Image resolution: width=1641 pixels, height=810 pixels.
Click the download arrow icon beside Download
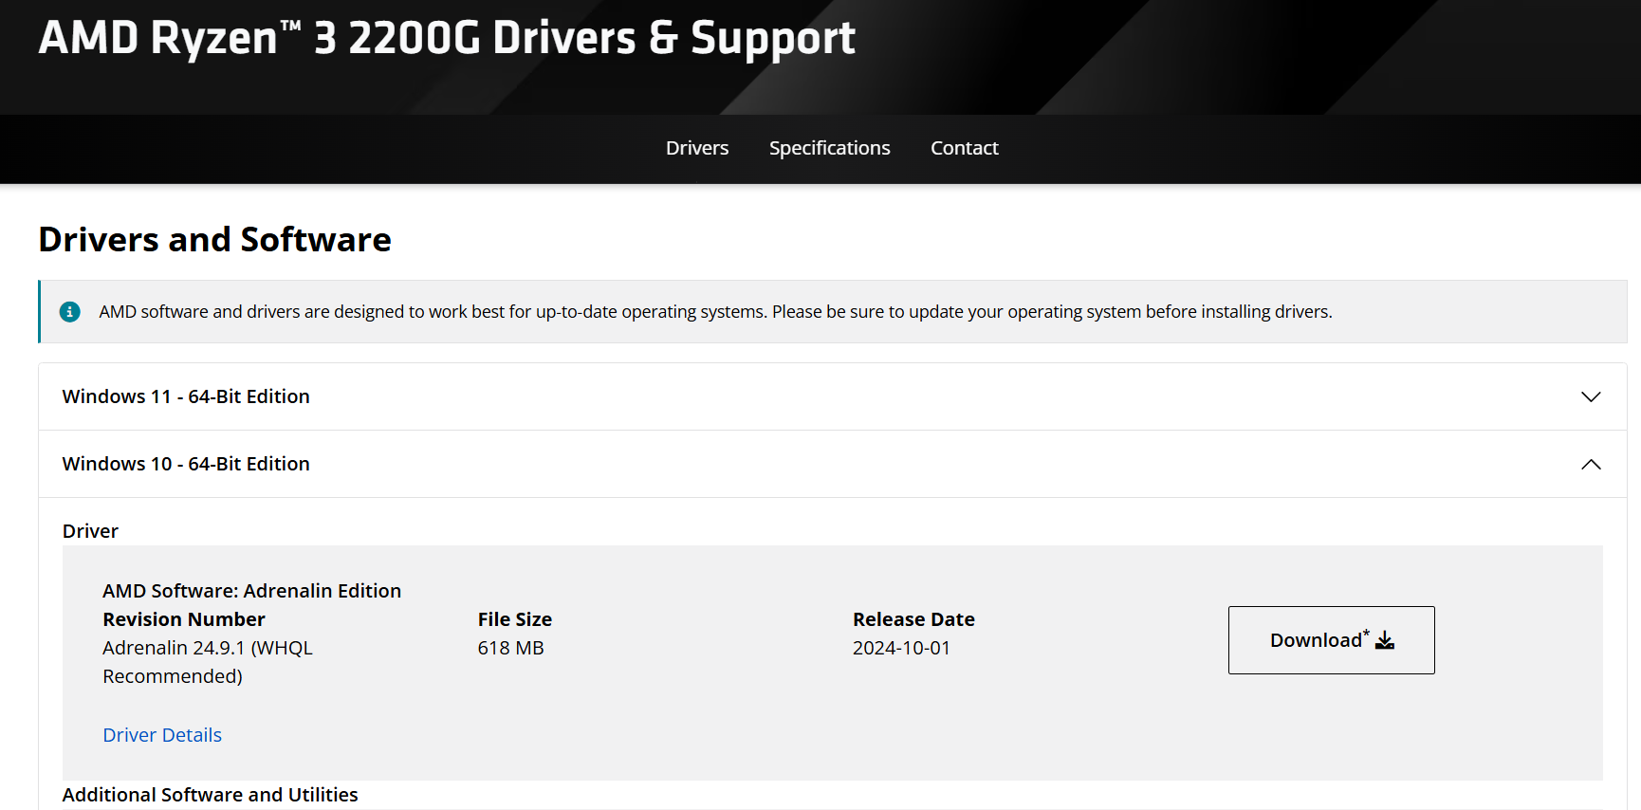[x=1385, y=641]
